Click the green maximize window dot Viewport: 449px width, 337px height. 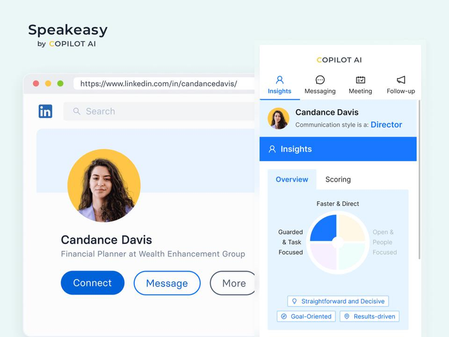60,84
